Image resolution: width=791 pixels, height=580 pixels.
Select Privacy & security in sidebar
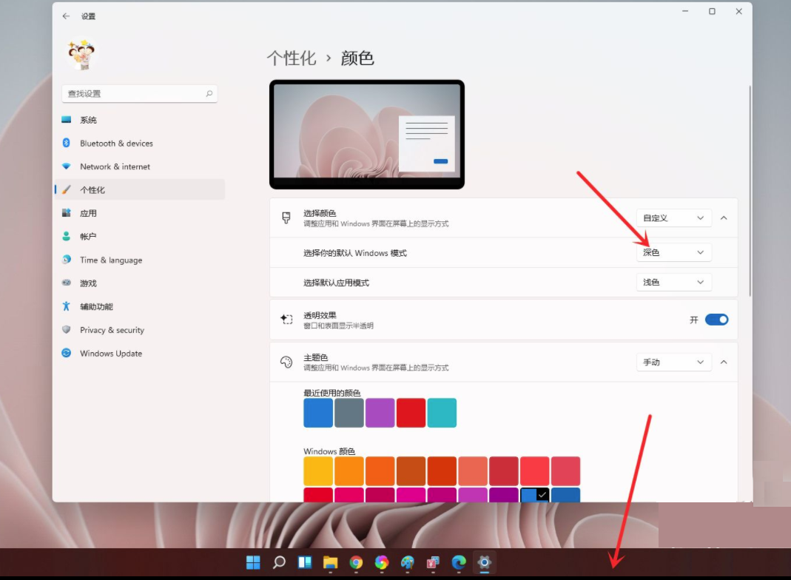pos(112,330)
